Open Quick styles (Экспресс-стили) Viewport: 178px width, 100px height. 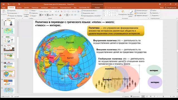[x=130, y=13]
